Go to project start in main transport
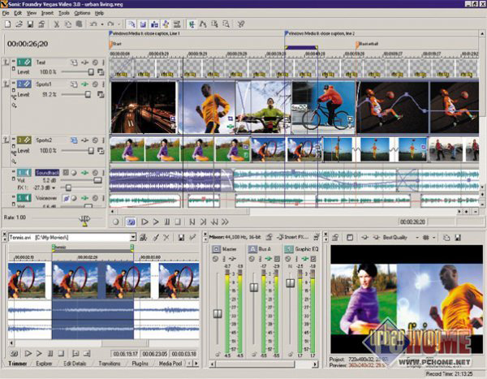This screenshot has width=487, height=379. pyautogui.click(x=192, y=222)
